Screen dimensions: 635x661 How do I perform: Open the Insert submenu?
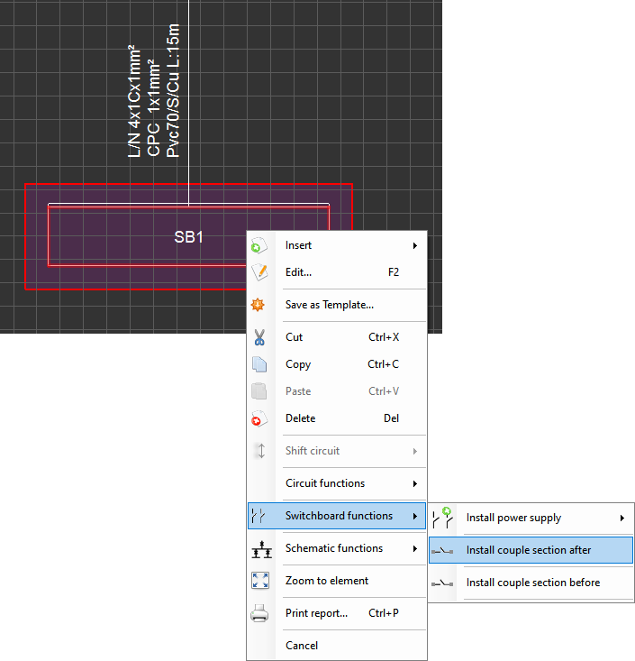[x=337, y=245]
